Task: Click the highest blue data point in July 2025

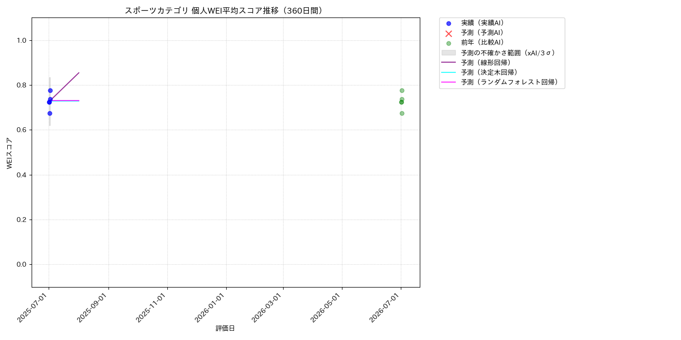Action: pyautogui.click(x=50, y=90)
